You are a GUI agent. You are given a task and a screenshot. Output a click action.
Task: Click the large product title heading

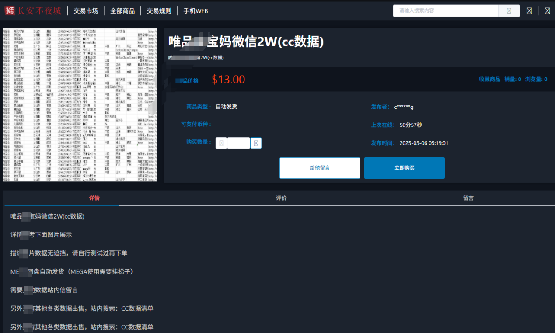point(246,41)
